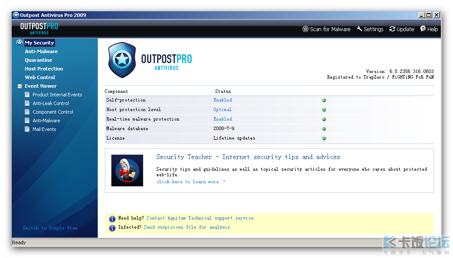Click the Security Teacher character image

[127, 170]
